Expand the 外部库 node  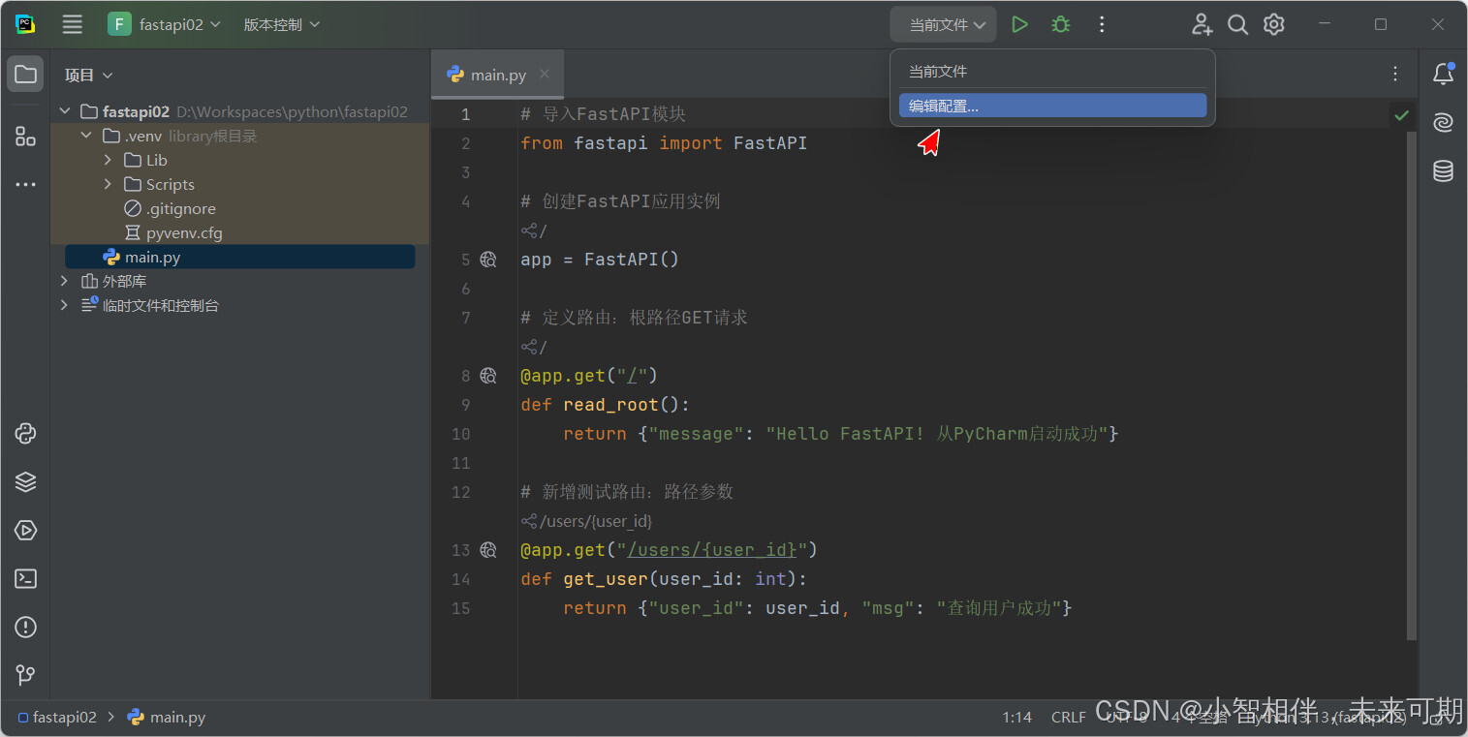[65, 281]
